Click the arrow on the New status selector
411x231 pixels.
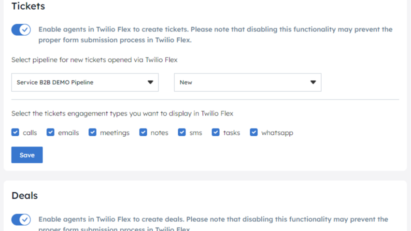pyautogui.click(x=313, y=83)
